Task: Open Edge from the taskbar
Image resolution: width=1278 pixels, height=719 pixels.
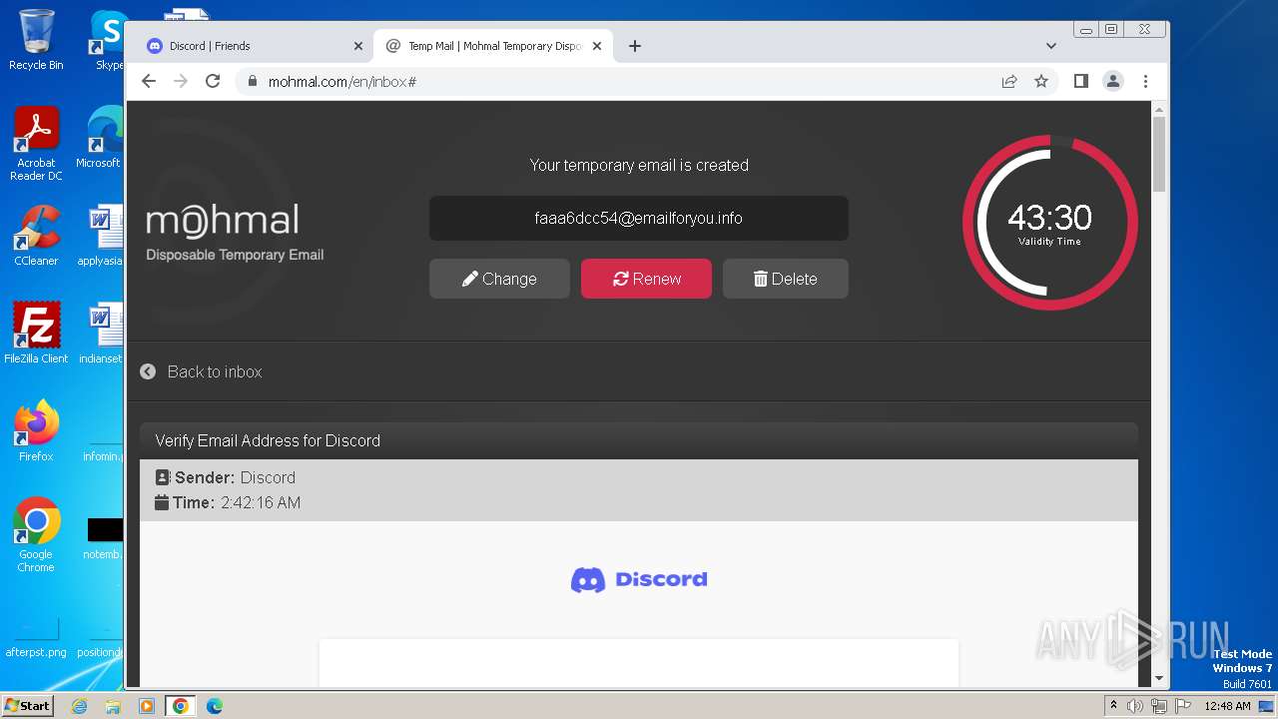Action: [215, 706]
